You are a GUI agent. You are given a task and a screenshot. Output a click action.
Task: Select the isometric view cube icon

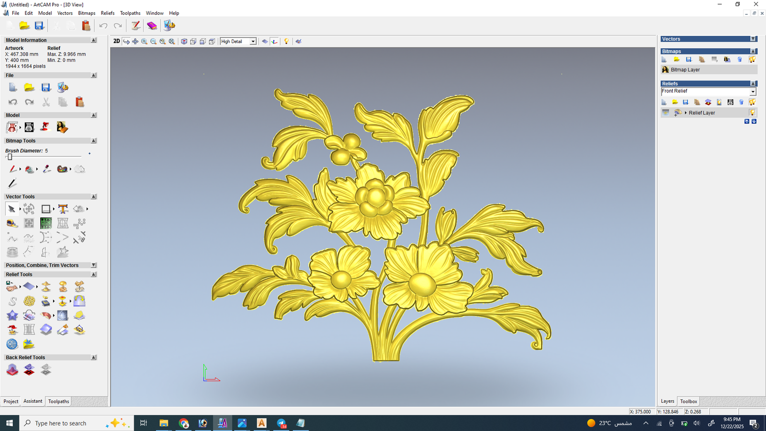point(184,42)
